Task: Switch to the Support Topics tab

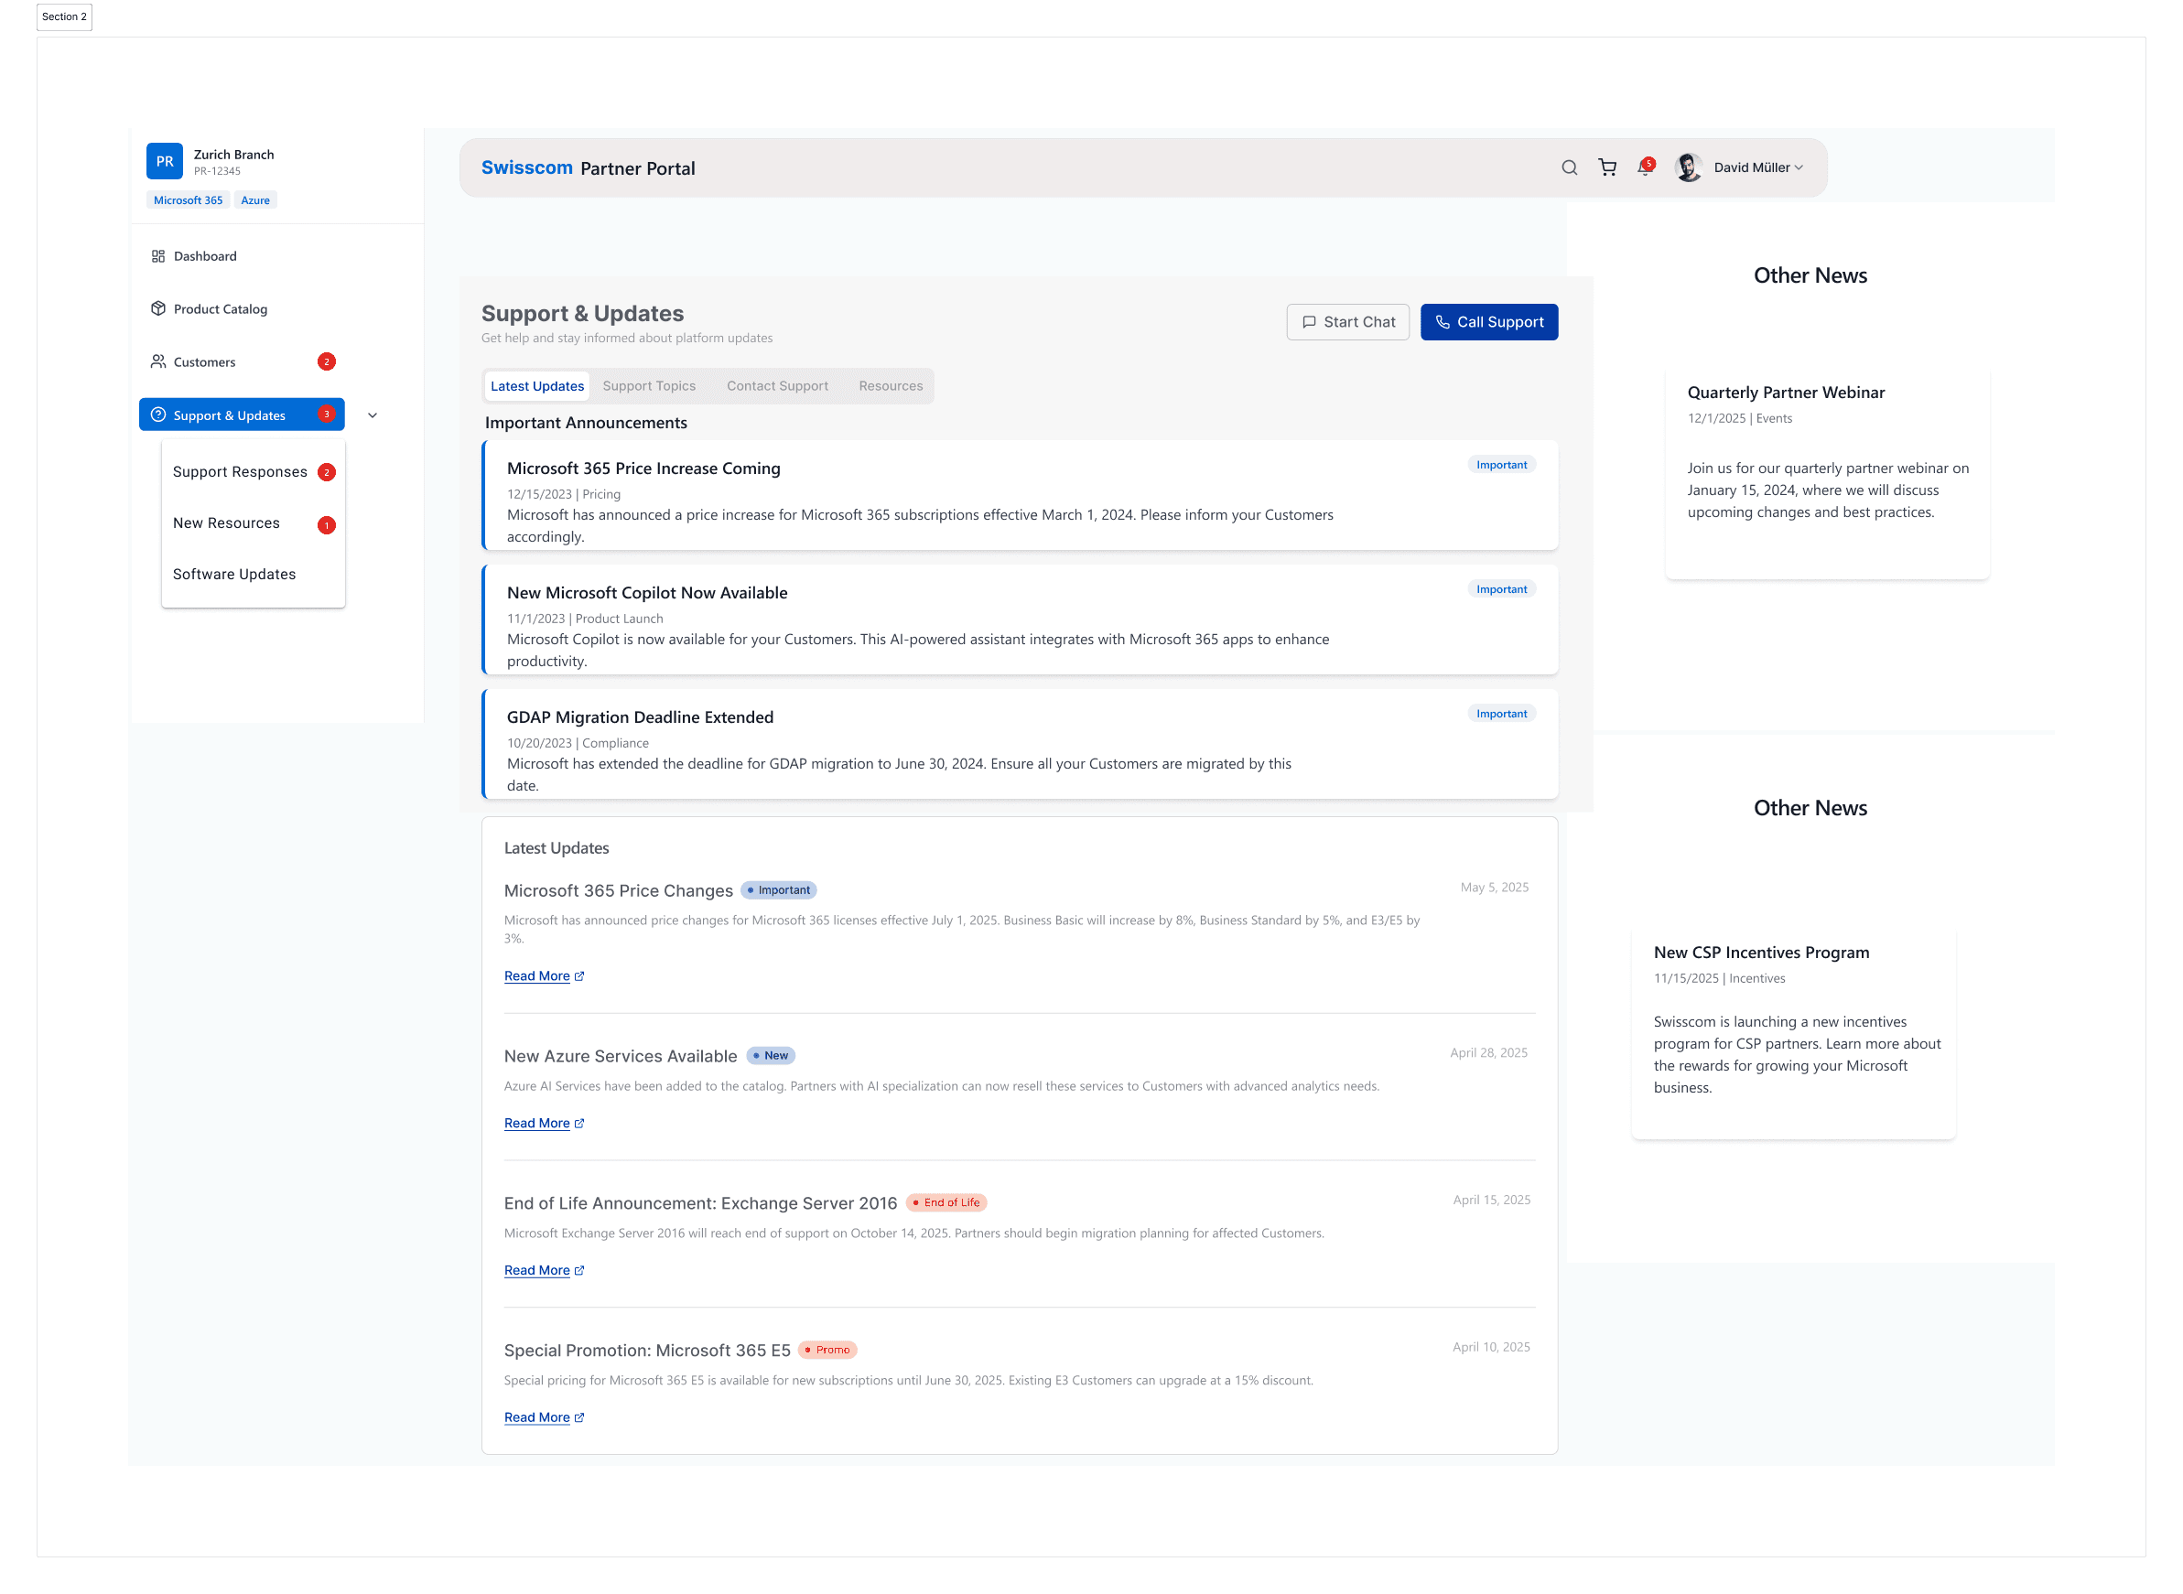Action: click(x=649, y=386)
